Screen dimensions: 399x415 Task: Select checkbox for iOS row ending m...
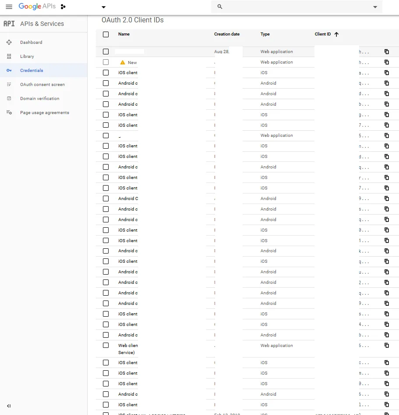[106, 373]
